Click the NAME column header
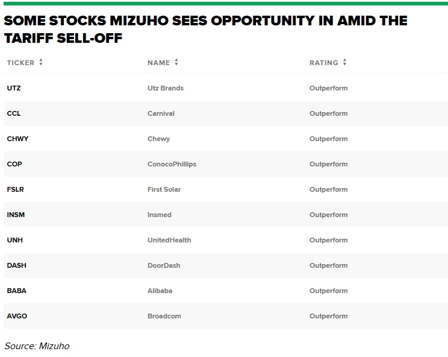448x357 pixels. click(x=158, y=63)
